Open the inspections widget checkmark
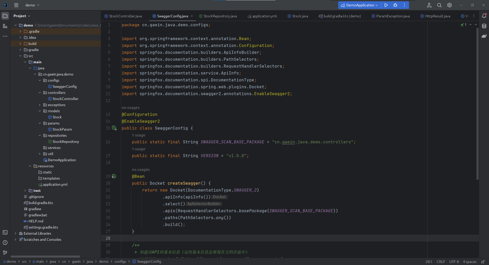The height and width of the screenshot is (265, 489). [x=464, y=25]
